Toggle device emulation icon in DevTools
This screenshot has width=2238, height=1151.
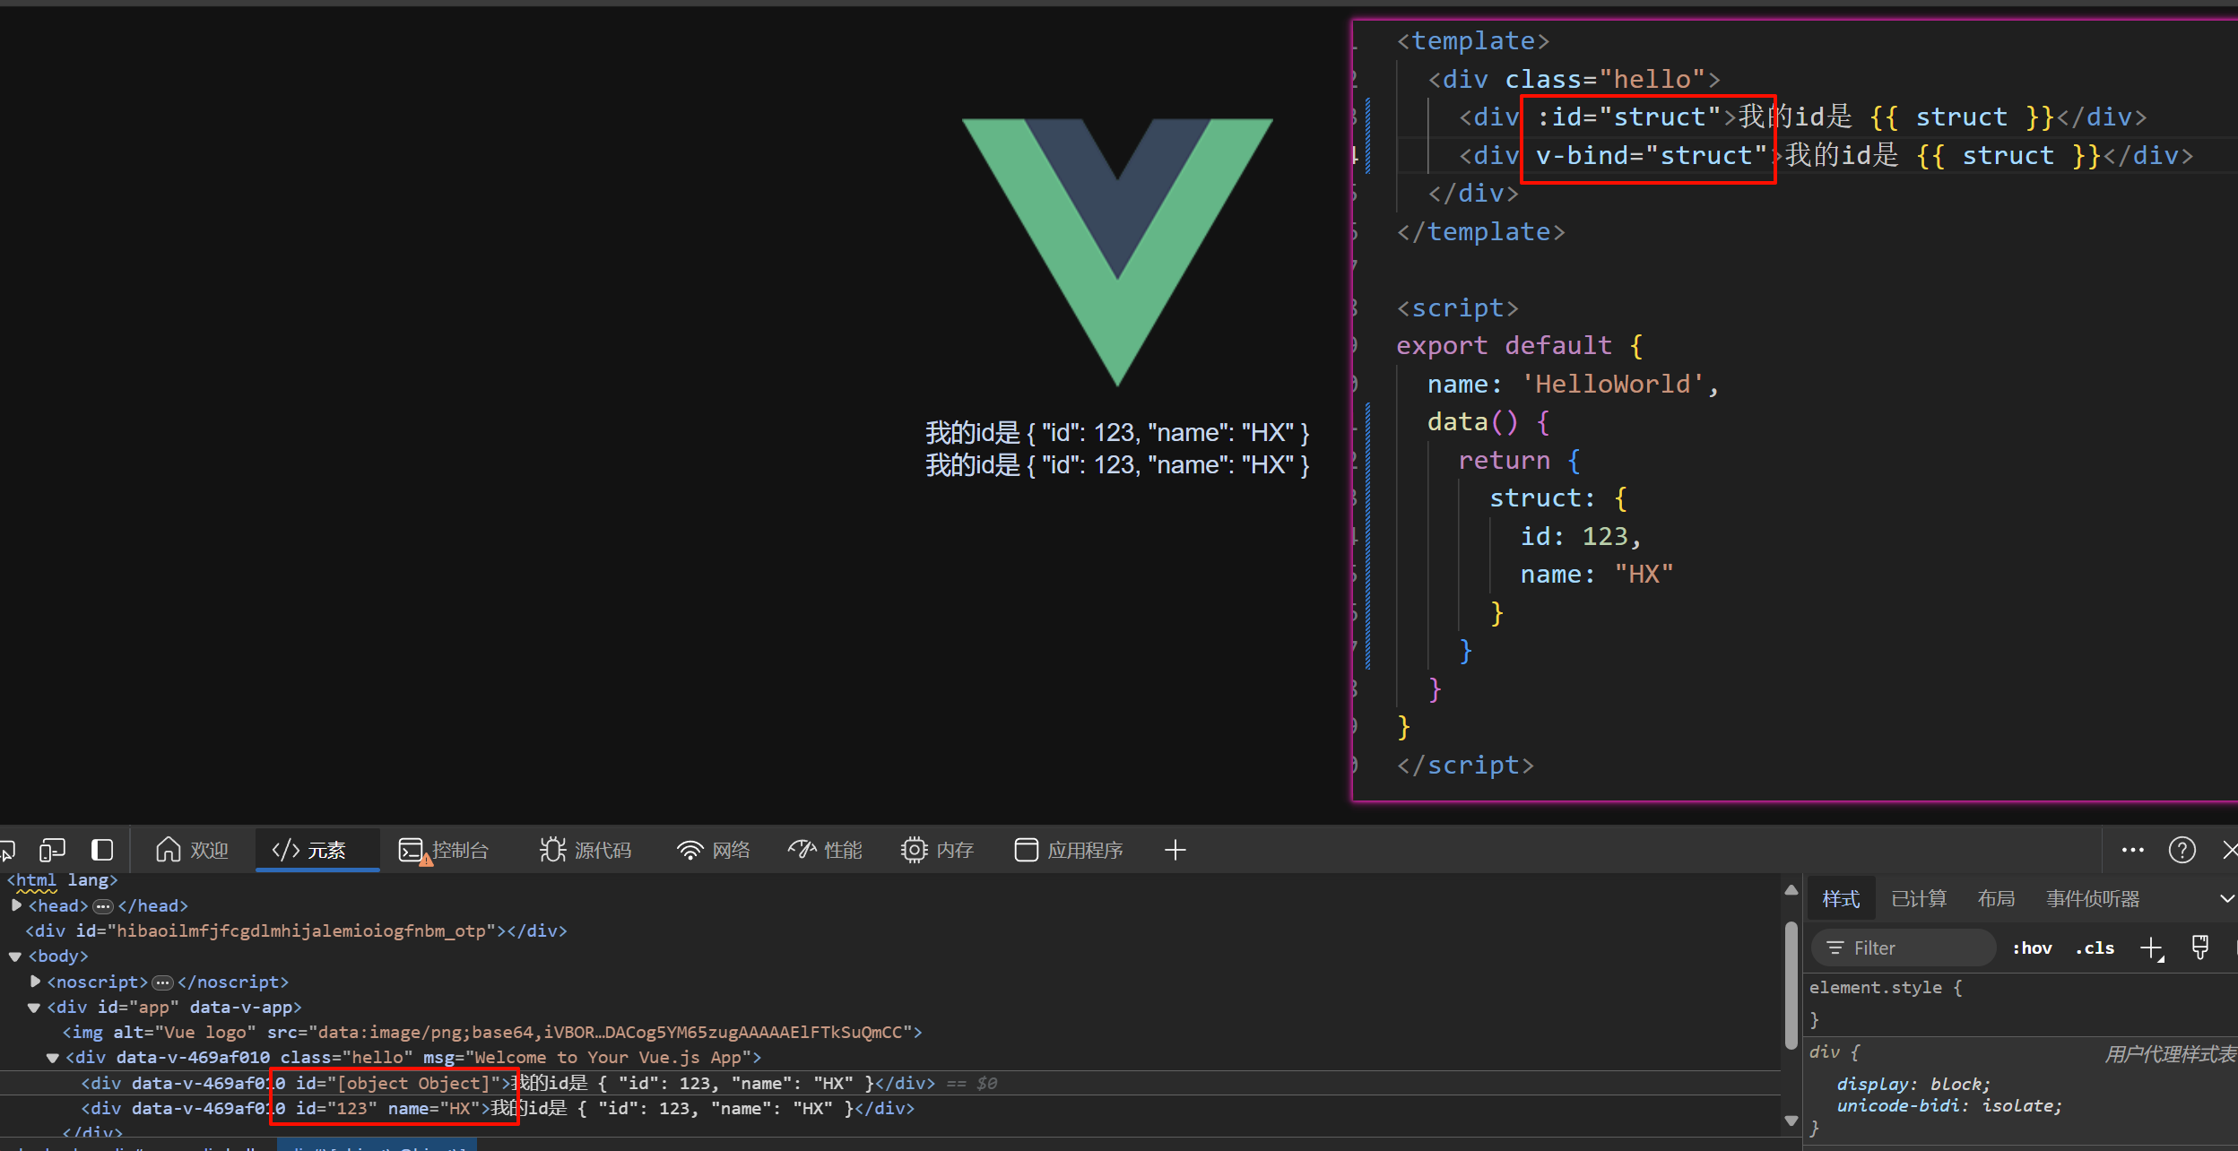[52, 849]
